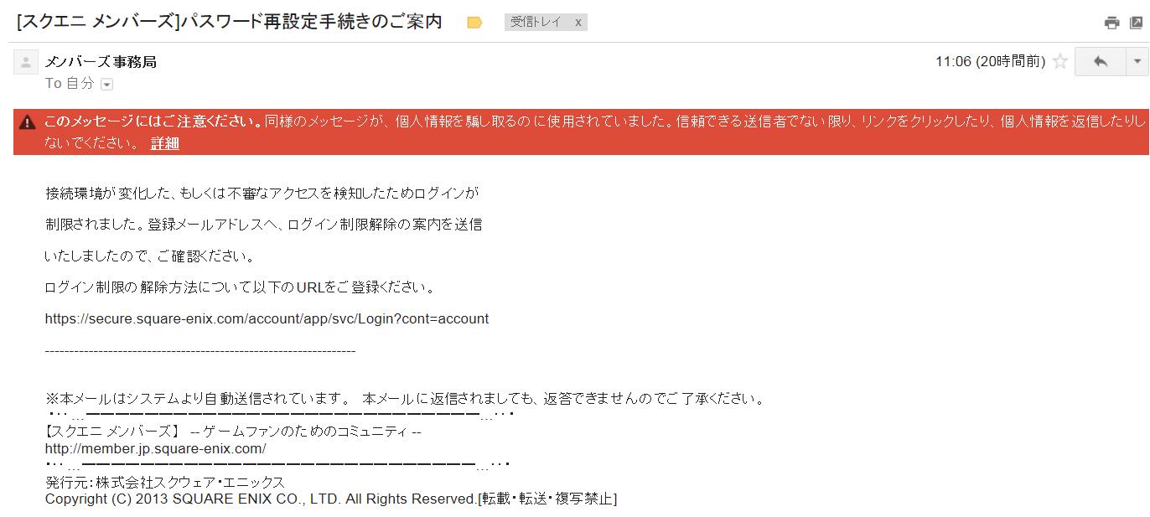
Task: Click the bold warning このメッセージにはご注意ください。
Action: pos(153,122)
